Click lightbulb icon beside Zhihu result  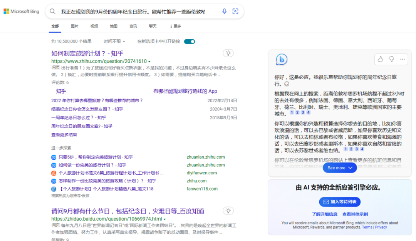(x=228, y=53)
